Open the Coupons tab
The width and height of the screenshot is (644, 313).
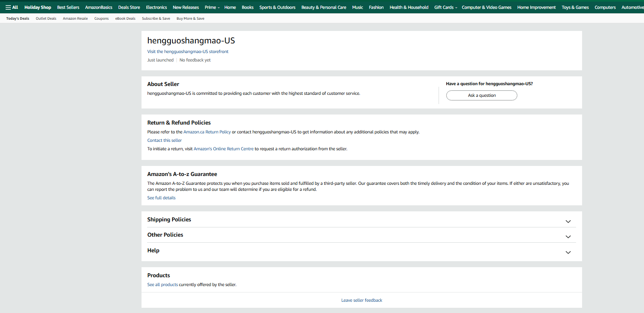(x=101, y=18)
